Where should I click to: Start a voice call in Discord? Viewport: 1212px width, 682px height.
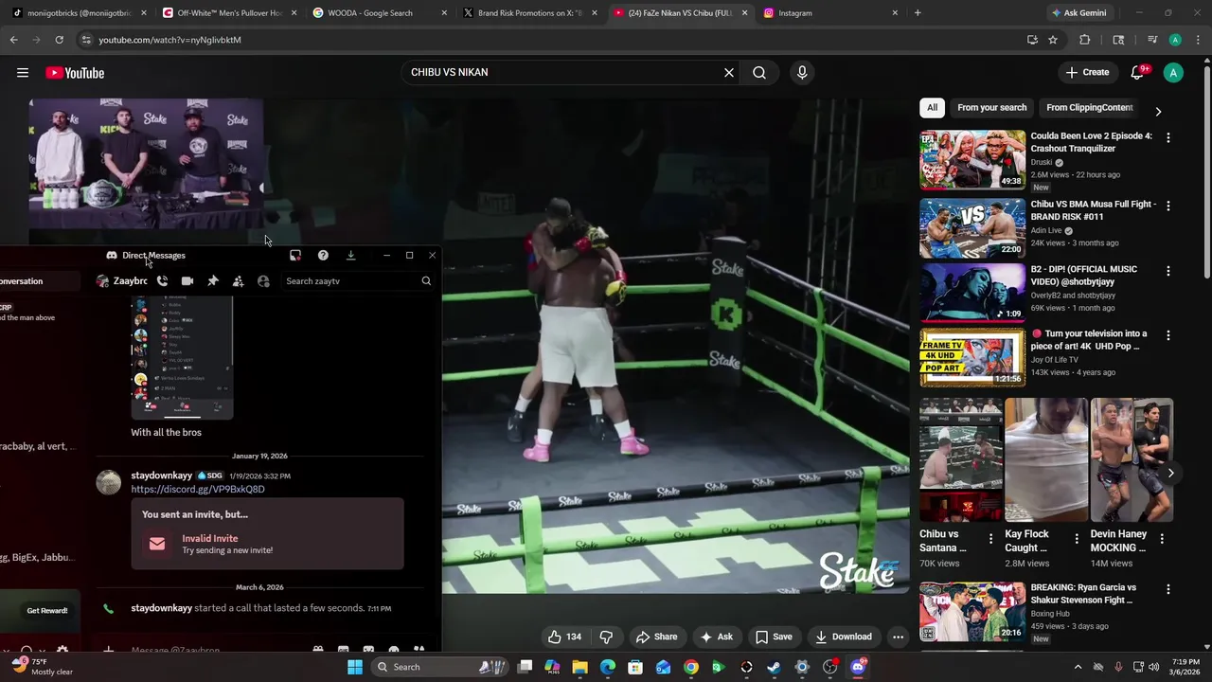(x=162, y=281)
